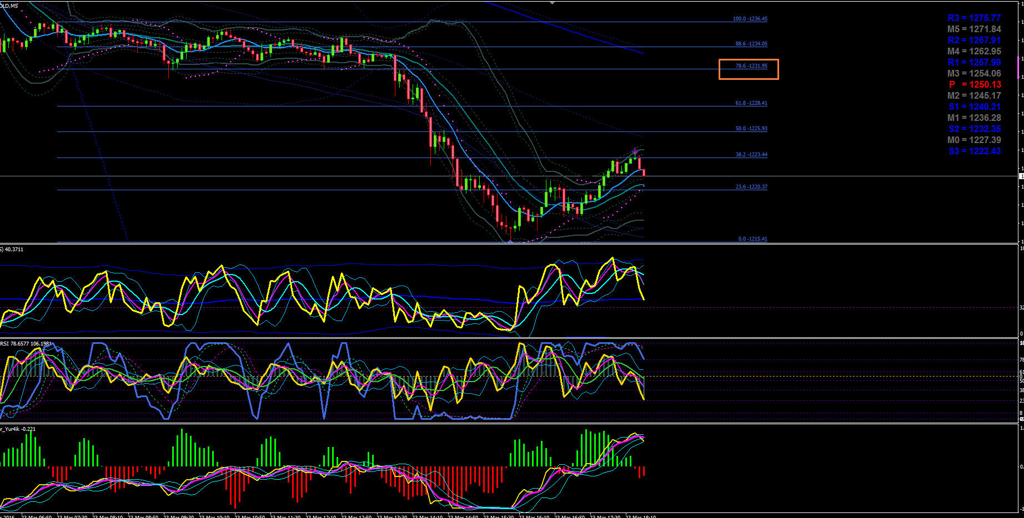
Task: Click the Yur4ik -0.221 histogram indicator label
Action: [x=18, y=429]
